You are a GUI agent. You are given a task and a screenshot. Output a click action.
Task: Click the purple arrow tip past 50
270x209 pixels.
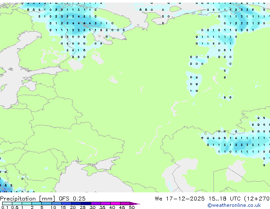point(135,203)
